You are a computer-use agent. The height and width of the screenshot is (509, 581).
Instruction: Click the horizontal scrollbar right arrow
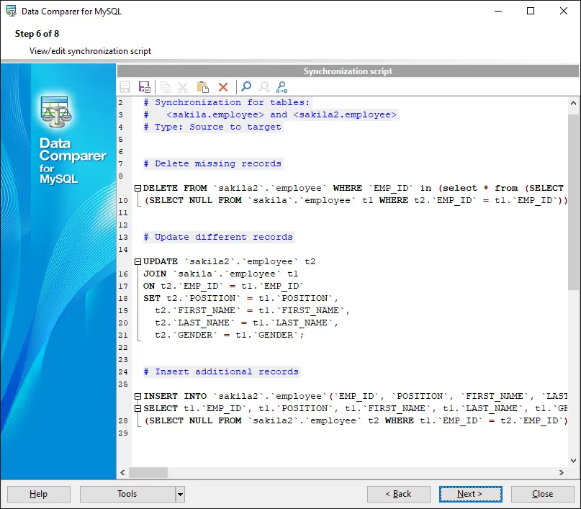562,473
